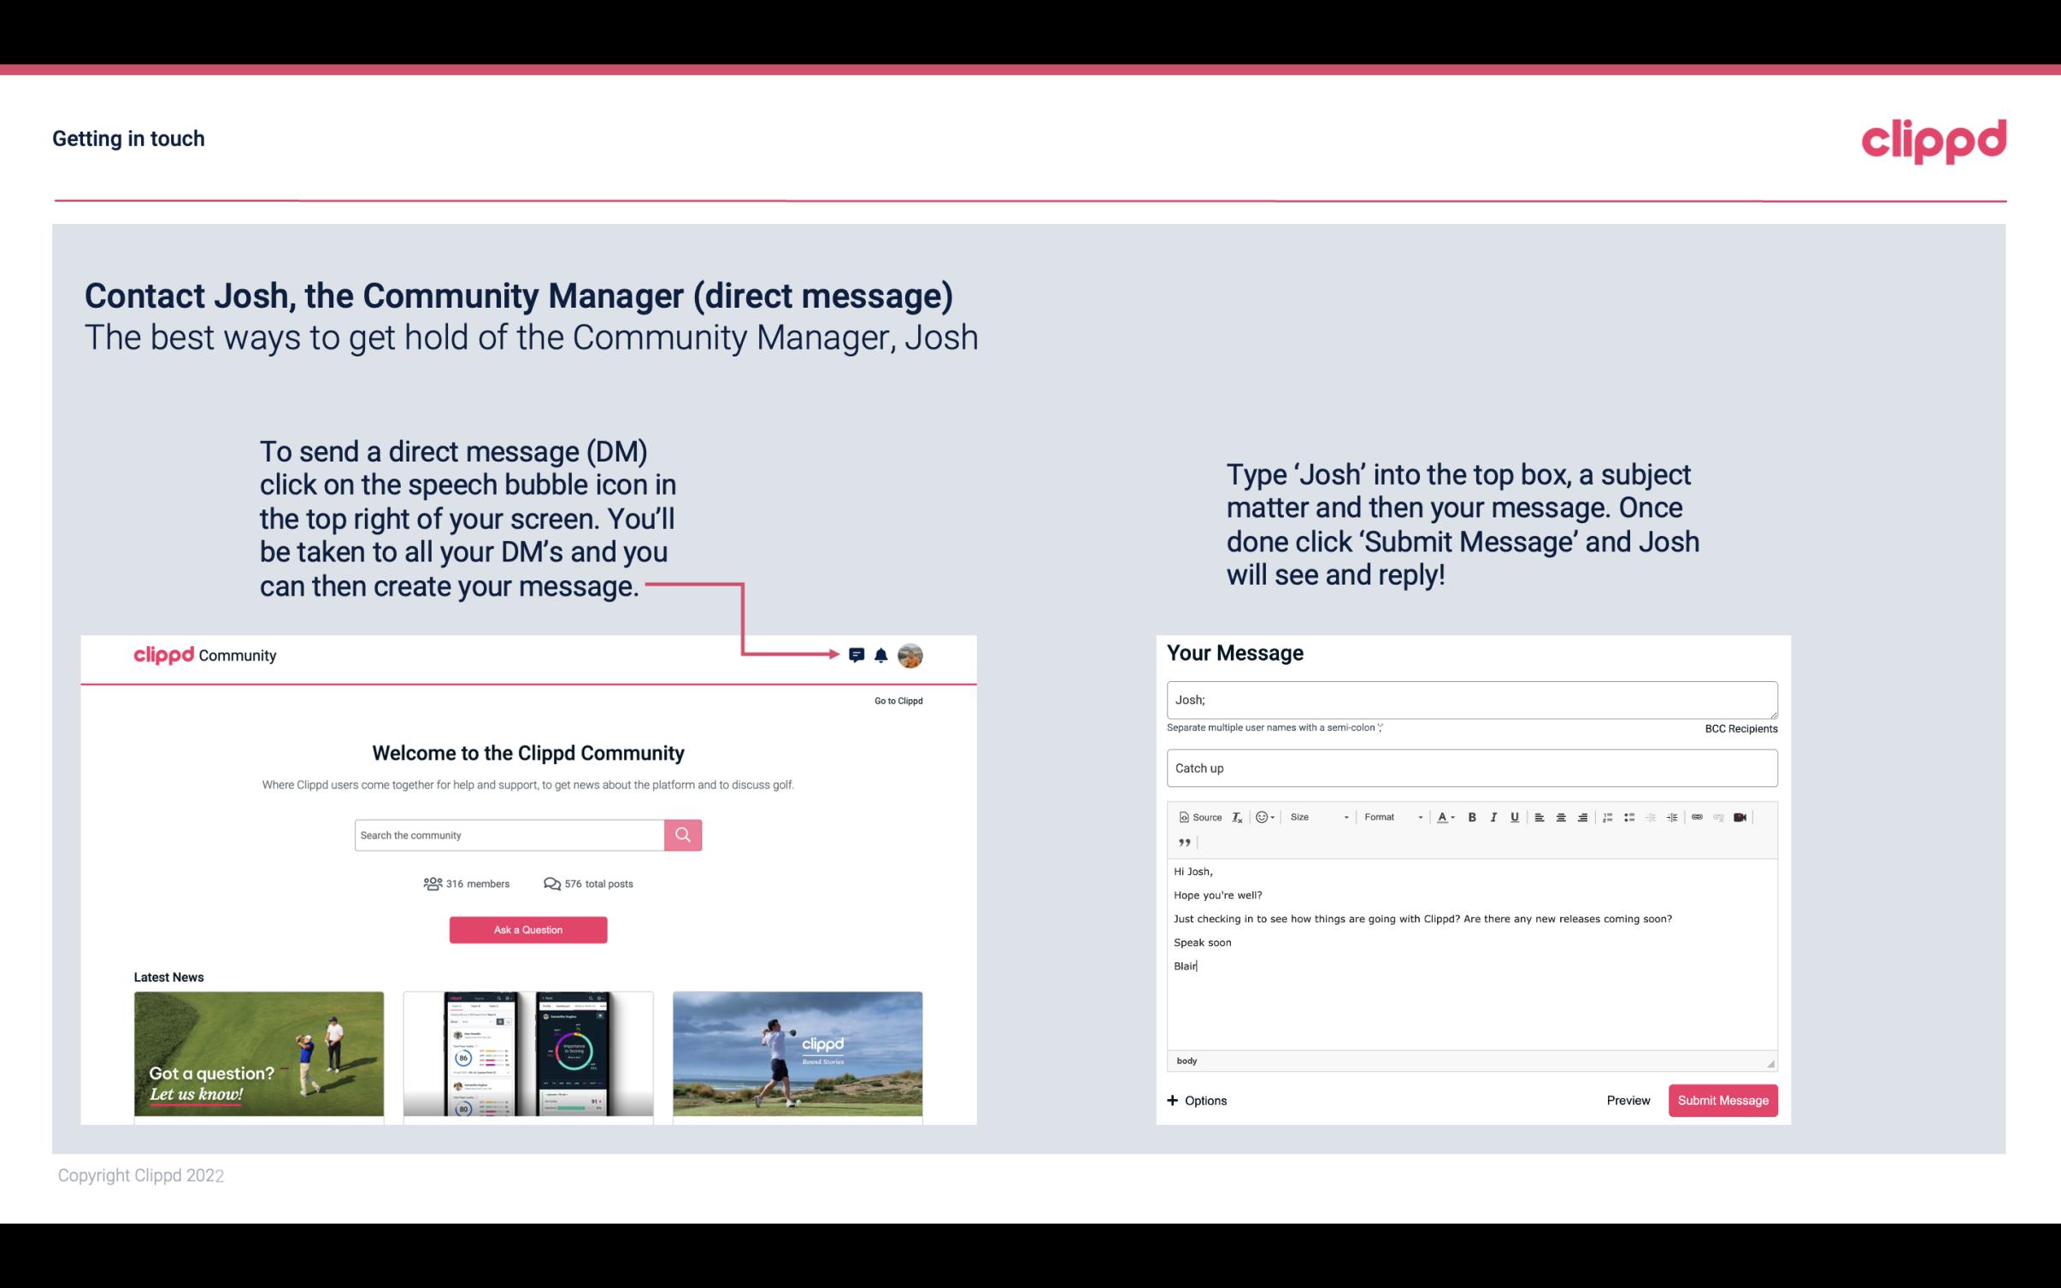Click the Ask a Question menu item
Image resolution: width=2061 pixels, height=1288 pixels.
(x=528, y=929)
